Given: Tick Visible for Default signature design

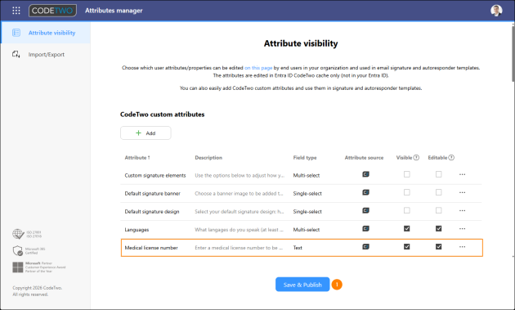Looking at the screenshot, I should pos(406,210).
